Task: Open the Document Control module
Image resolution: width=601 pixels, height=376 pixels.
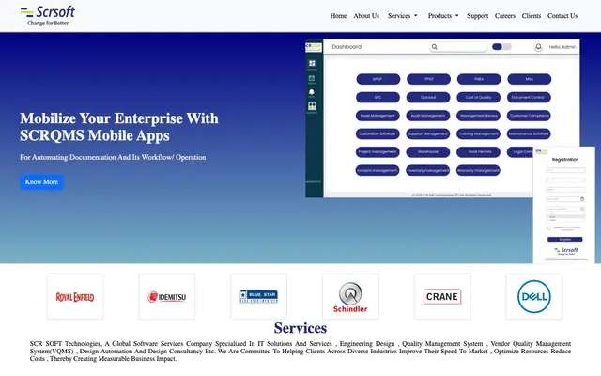Action: click(529, 98)
